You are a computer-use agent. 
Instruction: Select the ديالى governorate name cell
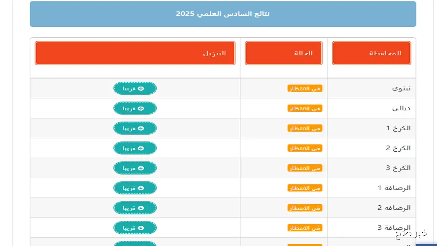point(401,108)
